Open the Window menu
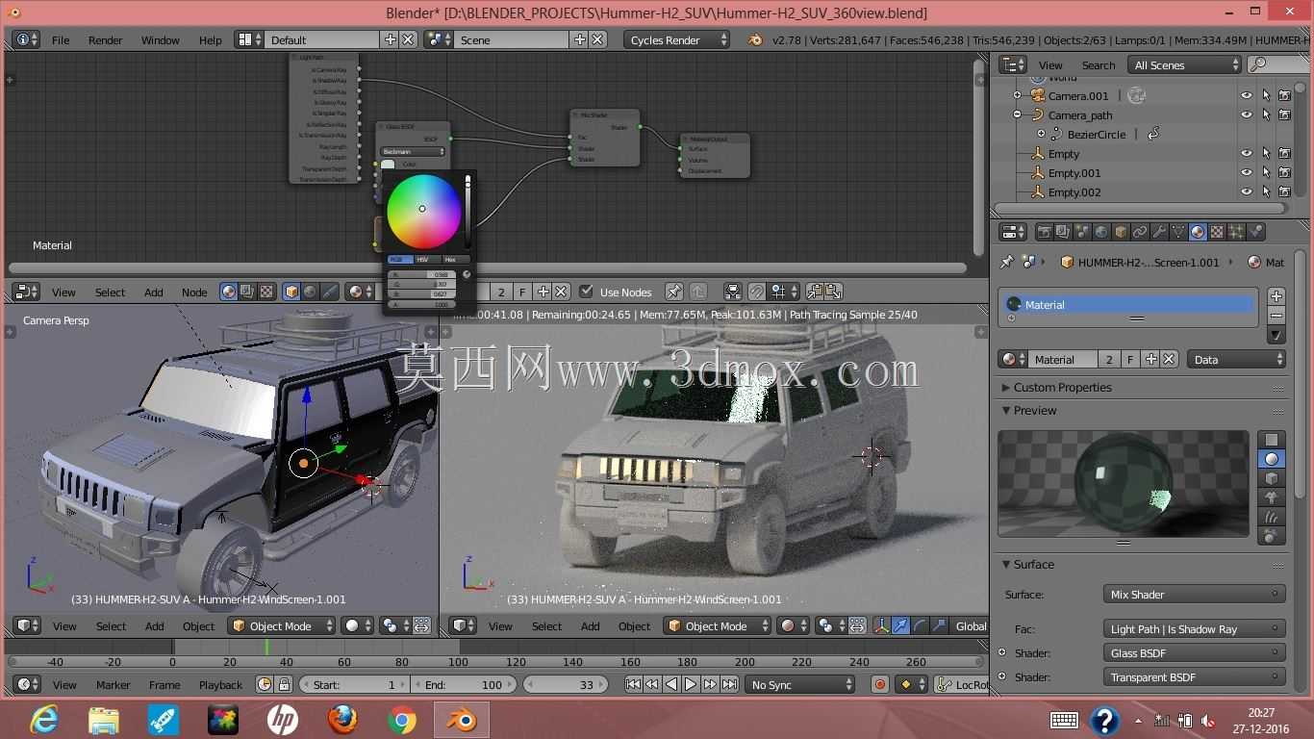This screenshot has height=739, width=1314. click(x=160, y=39)
